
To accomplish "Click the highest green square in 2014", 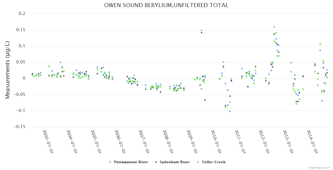I will coord(320,44).
